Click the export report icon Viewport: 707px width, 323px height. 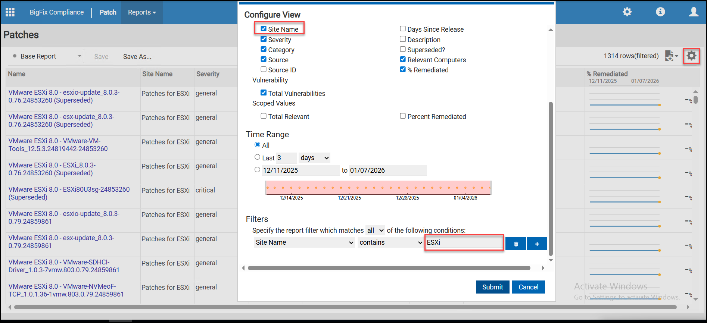click(671, 56)
